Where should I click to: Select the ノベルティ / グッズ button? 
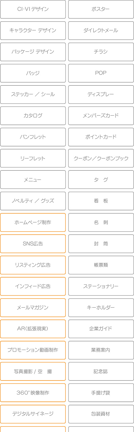33,201
